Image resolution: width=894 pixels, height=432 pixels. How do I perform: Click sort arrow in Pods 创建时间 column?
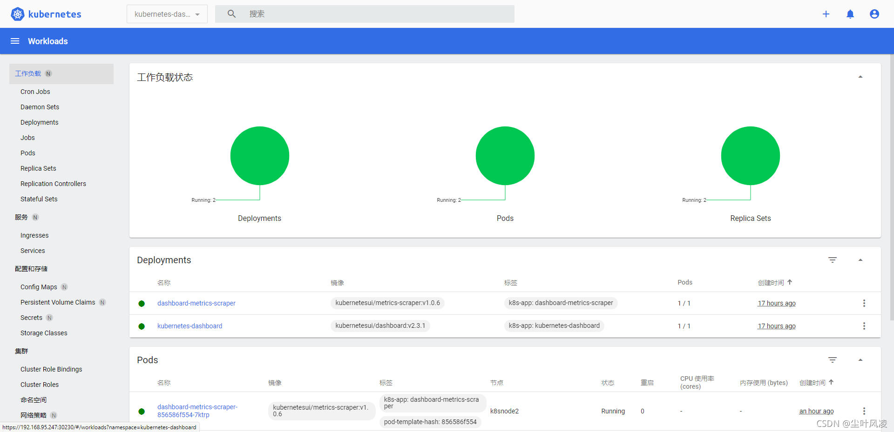pyautogui.click(x=831, y=382)
